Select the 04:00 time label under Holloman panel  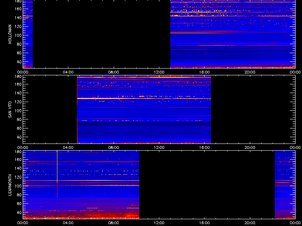68,72
